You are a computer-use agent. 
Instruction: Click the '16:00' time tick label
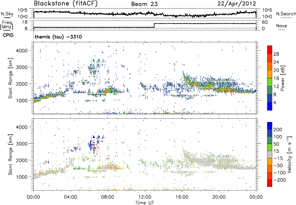tap(182, 197)
